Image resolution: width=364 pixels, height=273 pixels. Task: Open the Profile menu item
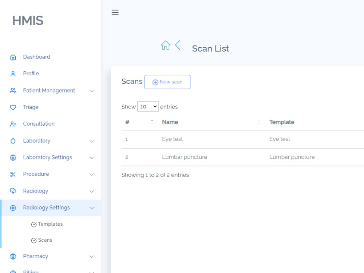click(51, 74)
